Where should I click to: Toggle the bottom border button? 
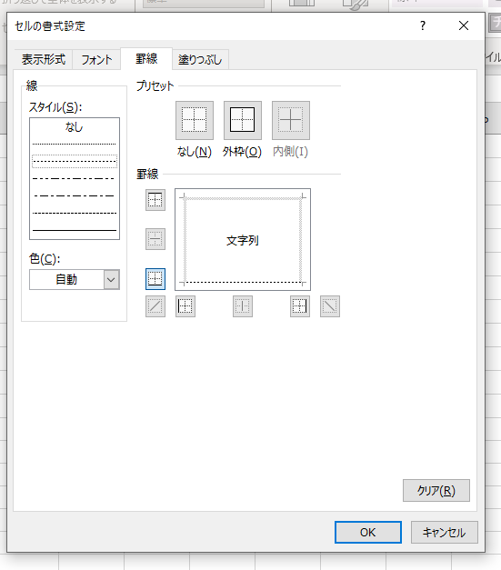click(x=155, y=279)
